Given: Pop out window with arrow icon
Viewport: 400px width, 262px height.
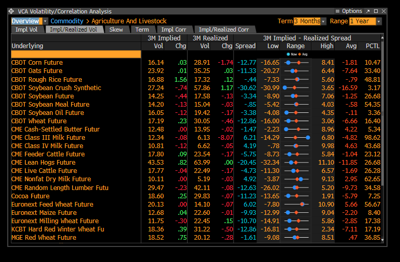Looking at the screenshot, I should click(368, 11).
